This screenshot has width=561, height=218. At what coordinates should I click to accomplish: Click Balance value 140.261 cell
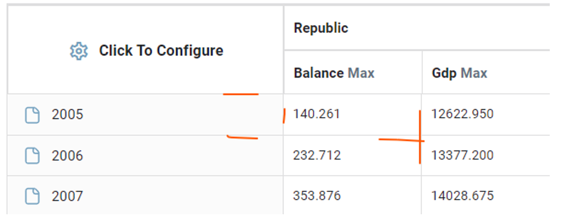pyautogui.click(x=317, y=114)
